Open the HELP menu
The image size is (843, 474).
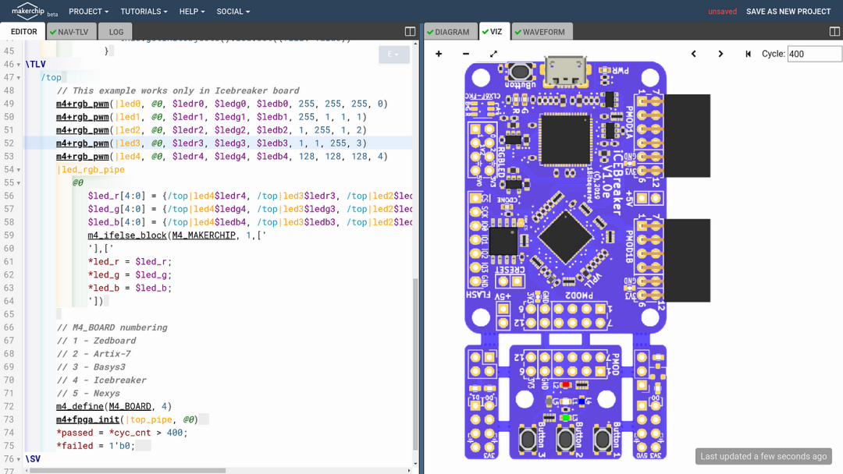[x=192, y=11]
